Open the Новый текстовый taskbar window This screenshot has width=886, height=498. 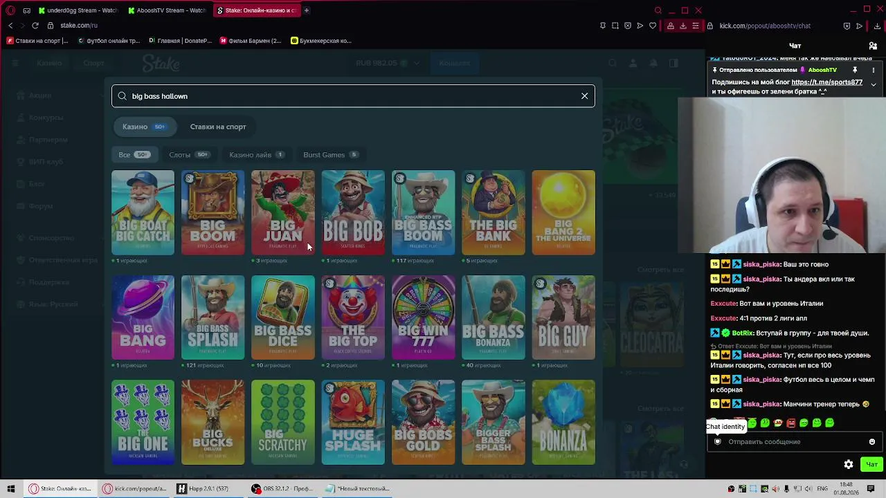pyautogui.click(x=359, y=488)
